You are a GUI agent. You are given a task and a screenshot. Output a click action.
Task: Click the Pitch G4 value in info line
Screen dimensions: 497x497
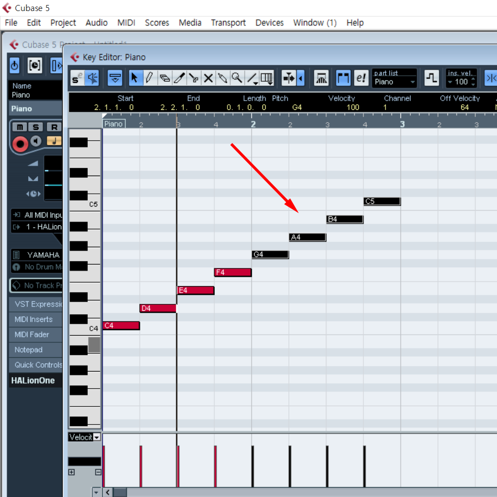[x=297, y=108]
